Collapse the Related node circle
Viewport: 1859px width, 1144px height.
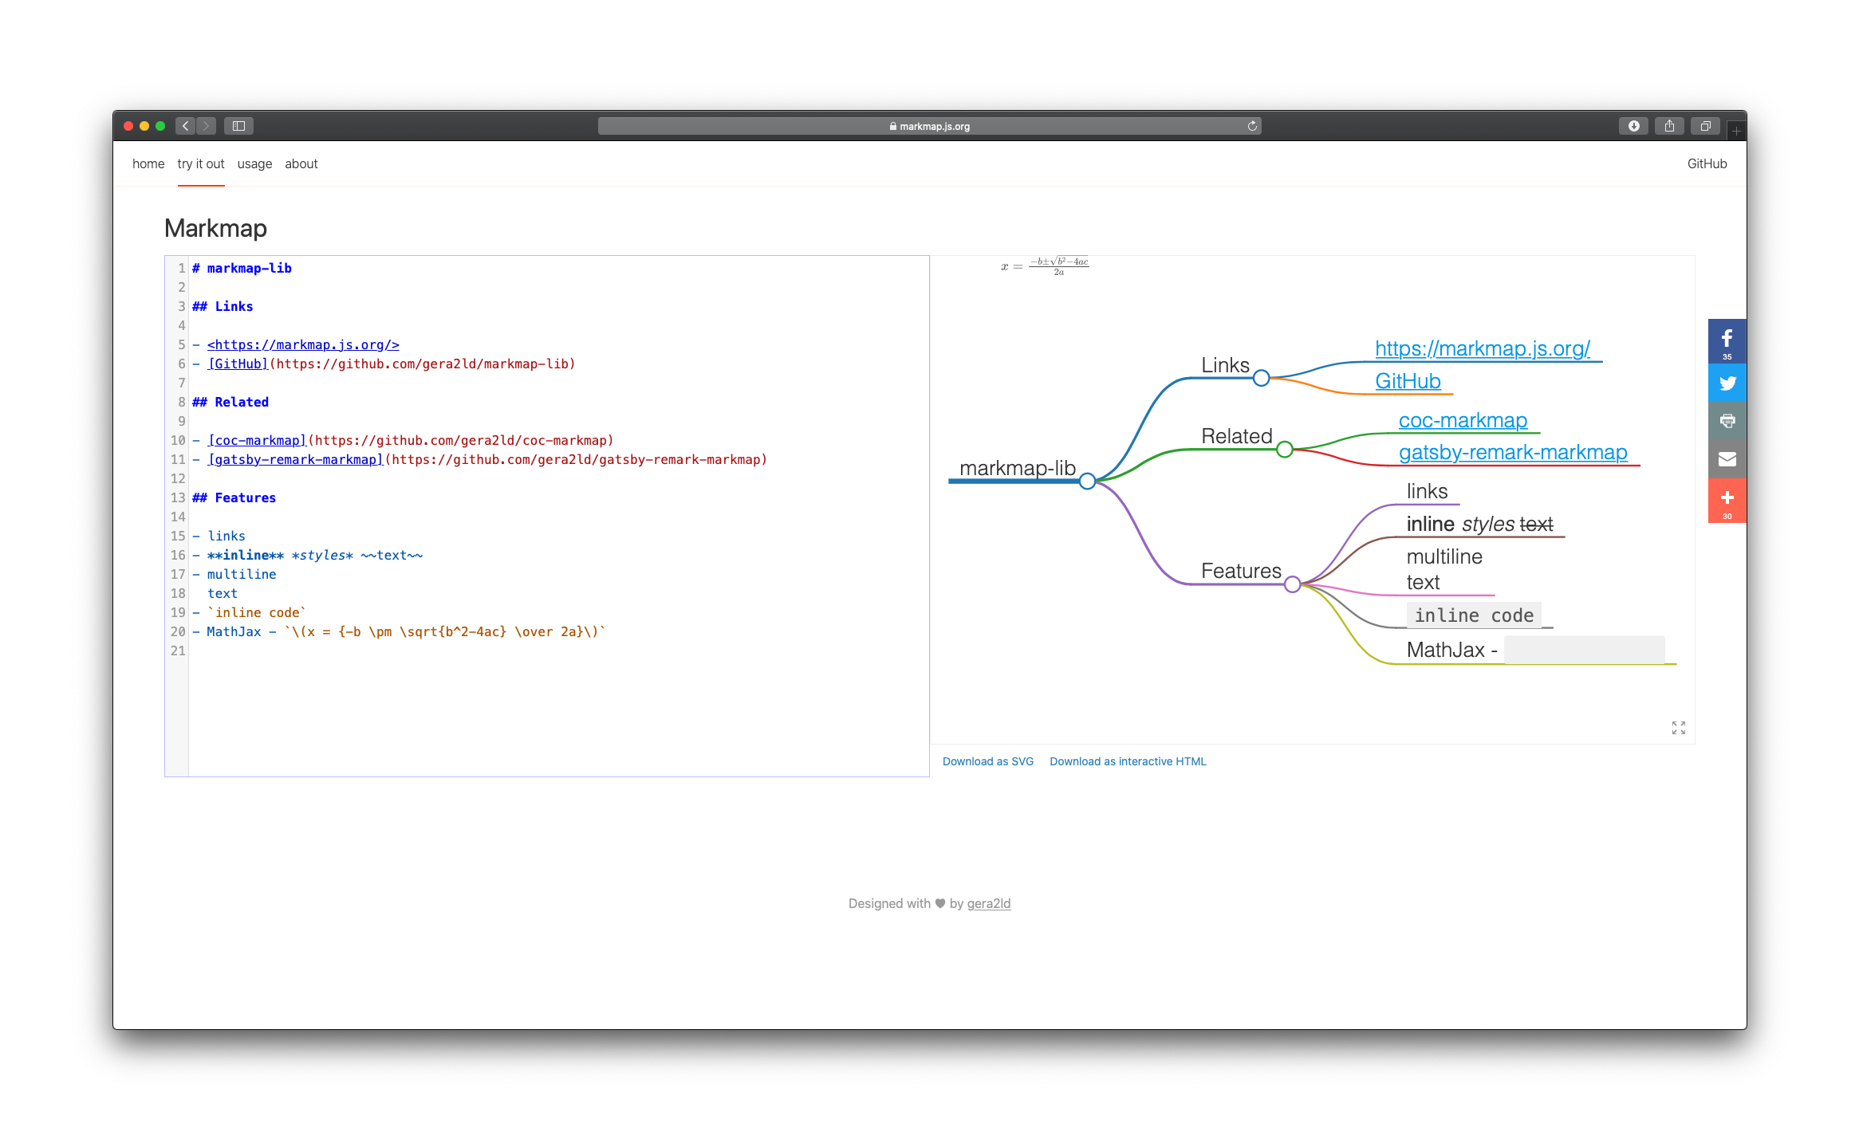point(1284,450)
